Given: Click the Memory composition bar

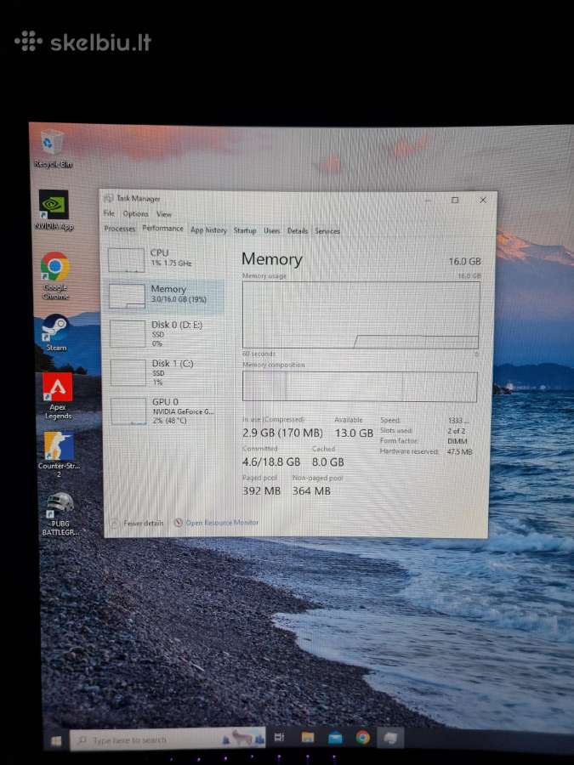Looking at the screenshot, I should point(360,387).
